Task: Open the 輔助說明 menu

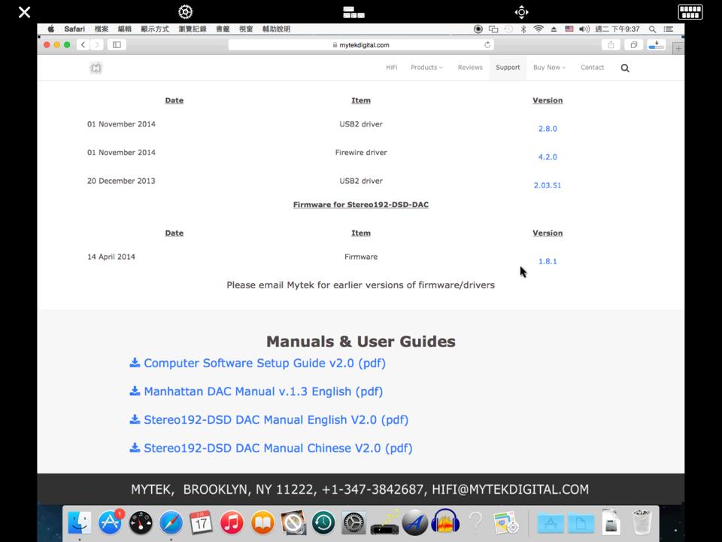Action: coord(276,29)
